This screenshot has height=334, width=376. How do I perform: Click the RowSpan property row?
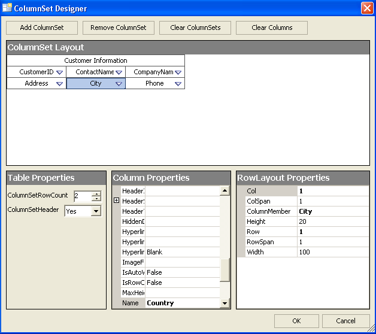click(307, 242)
